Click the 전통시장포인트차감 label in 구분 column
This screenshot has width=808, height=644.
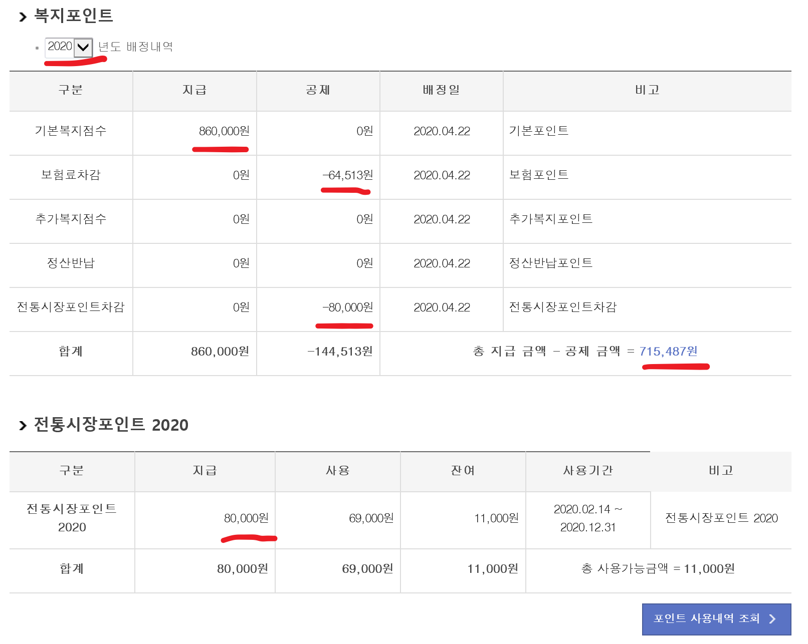click(71, 307)
